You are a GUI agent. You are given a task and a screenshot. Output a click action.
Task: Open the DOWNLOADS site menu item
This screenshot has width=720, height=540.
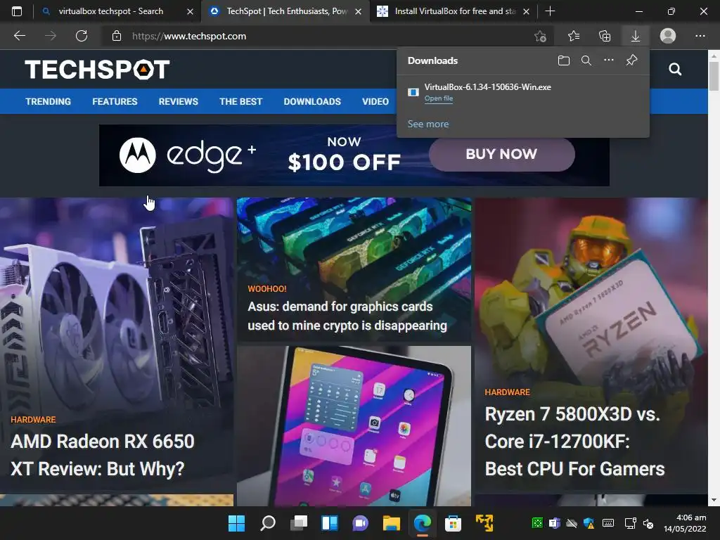(312, 101)
